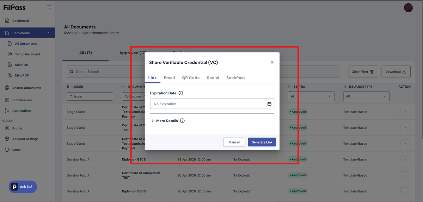Click the Template-Based icon in sidebar

(10, 54)
